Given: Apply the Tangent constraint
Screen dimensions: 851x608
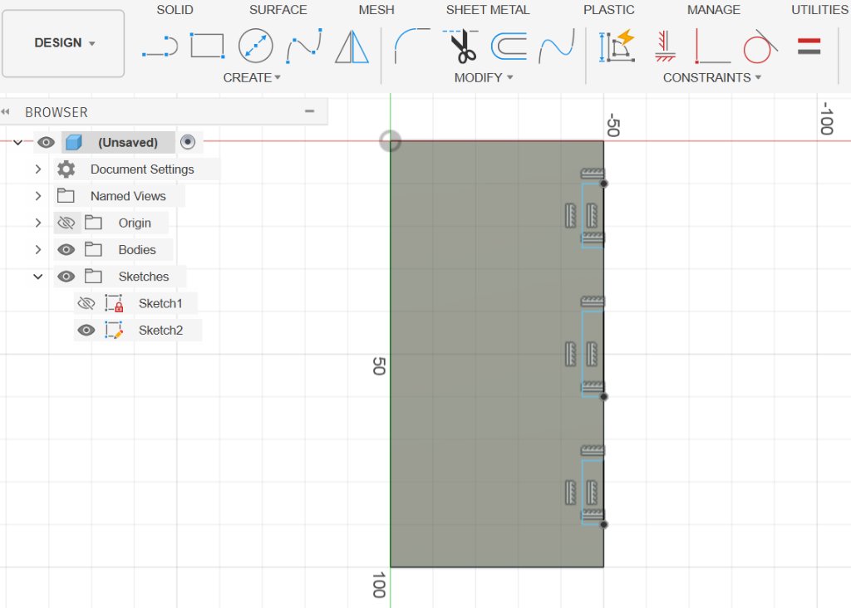Looking at the screenshot, I should tap(760, 47).
